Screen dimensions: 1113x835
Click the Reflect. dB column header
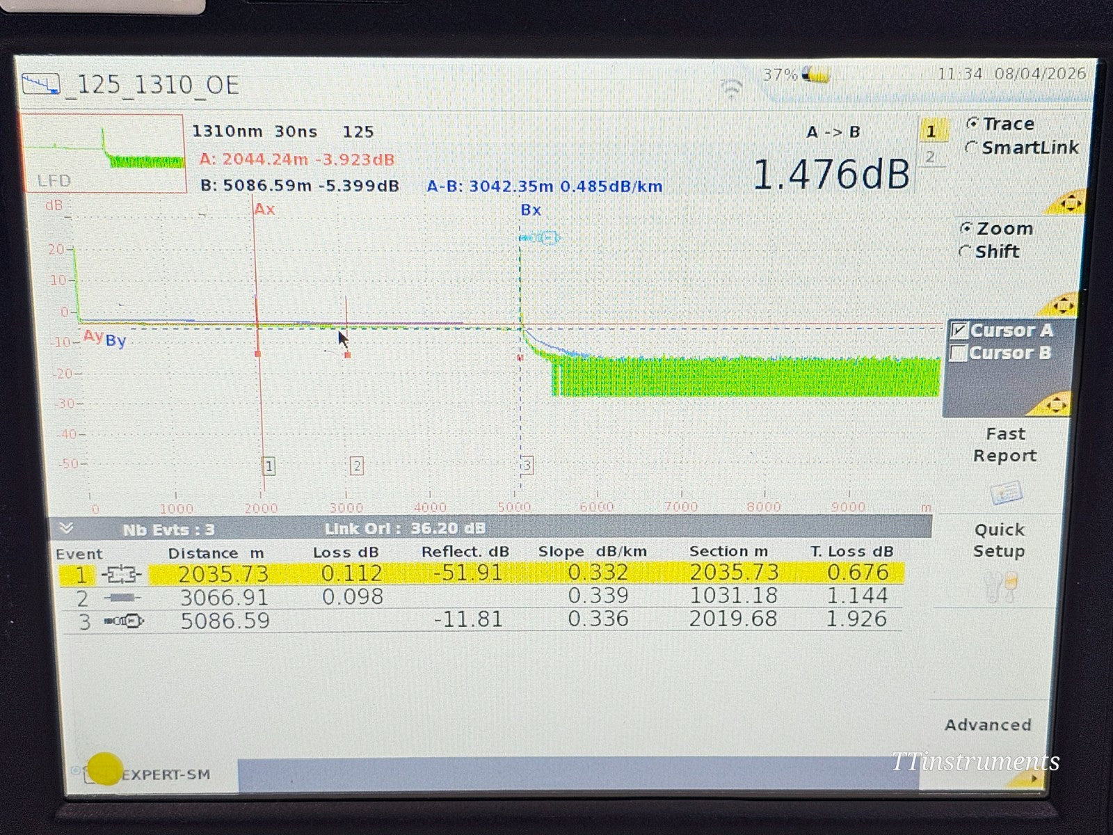[x=465, y=552]
